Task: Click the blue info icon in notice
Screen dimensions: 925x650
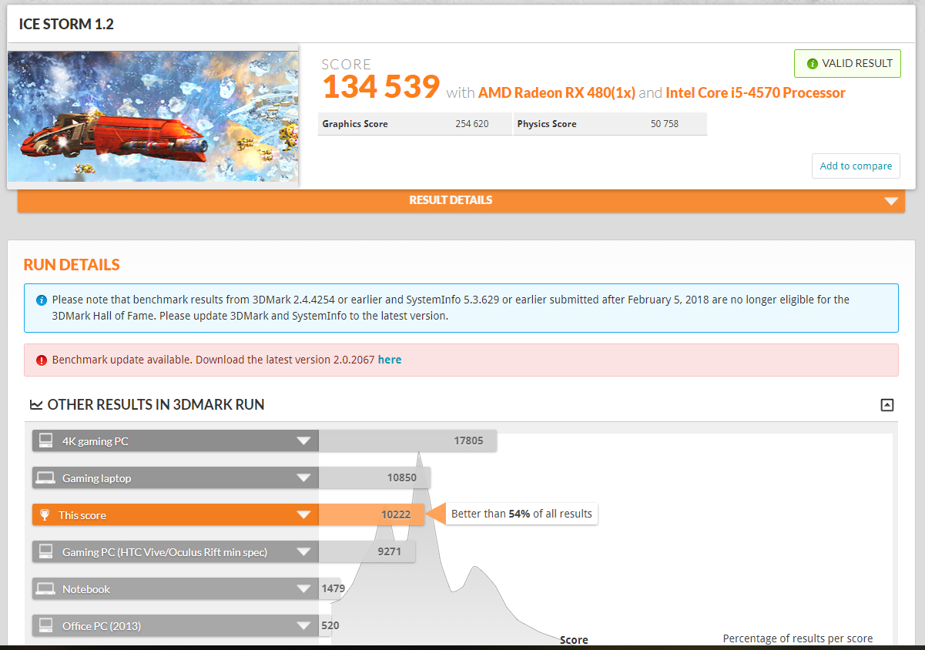Action: (42, 300)
